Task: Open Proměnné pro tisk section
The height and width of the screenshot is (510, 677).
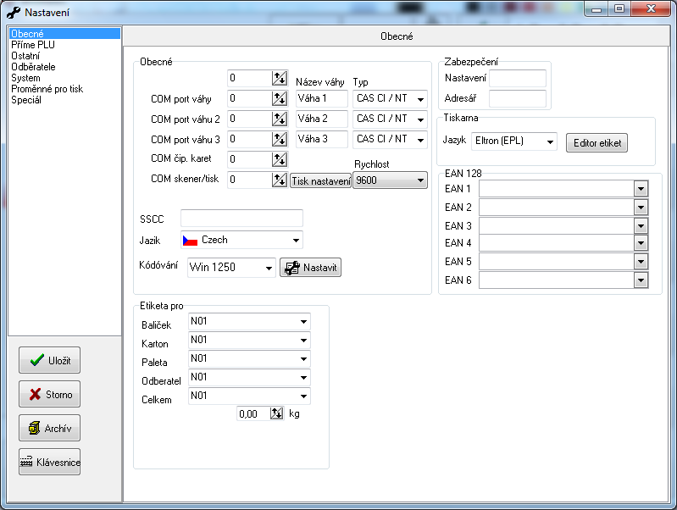Action: 47,89
